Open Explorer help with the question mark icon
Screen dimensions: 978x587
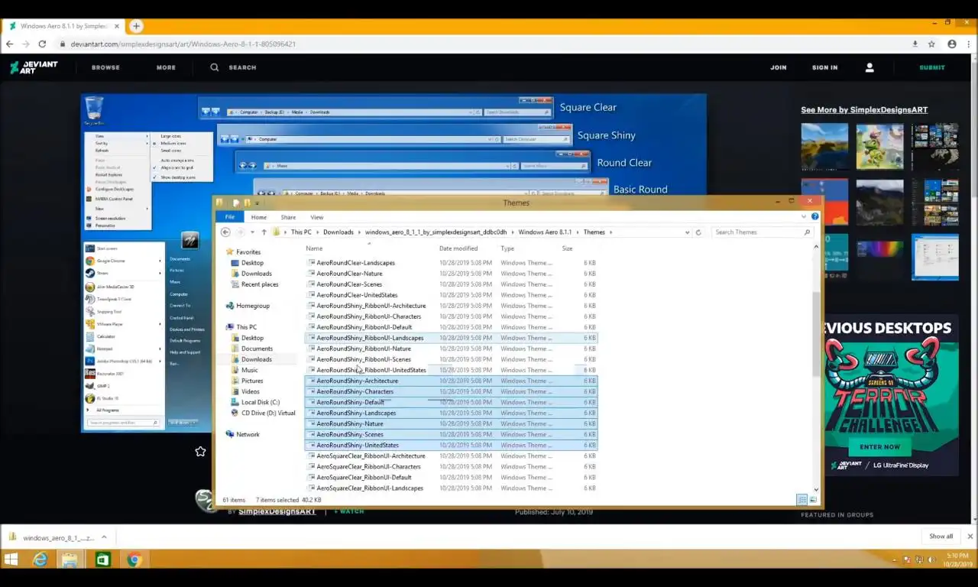tap(814, 217)
